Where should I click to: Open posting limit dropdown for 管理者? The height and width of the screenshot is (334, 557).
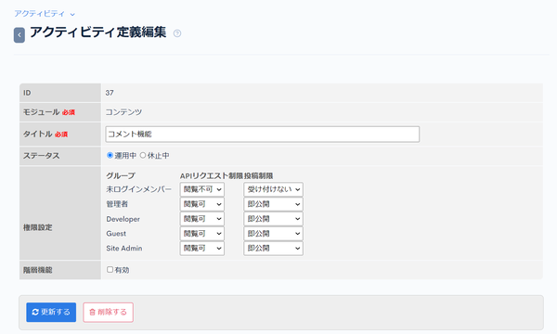tap(273, 204)
